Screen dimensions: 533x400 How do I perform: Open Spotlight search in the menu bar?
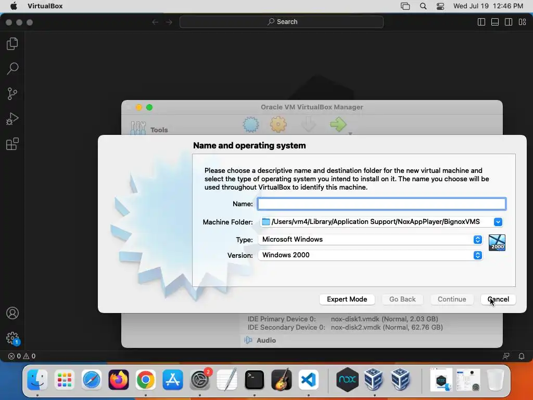[x=423, y=6]
